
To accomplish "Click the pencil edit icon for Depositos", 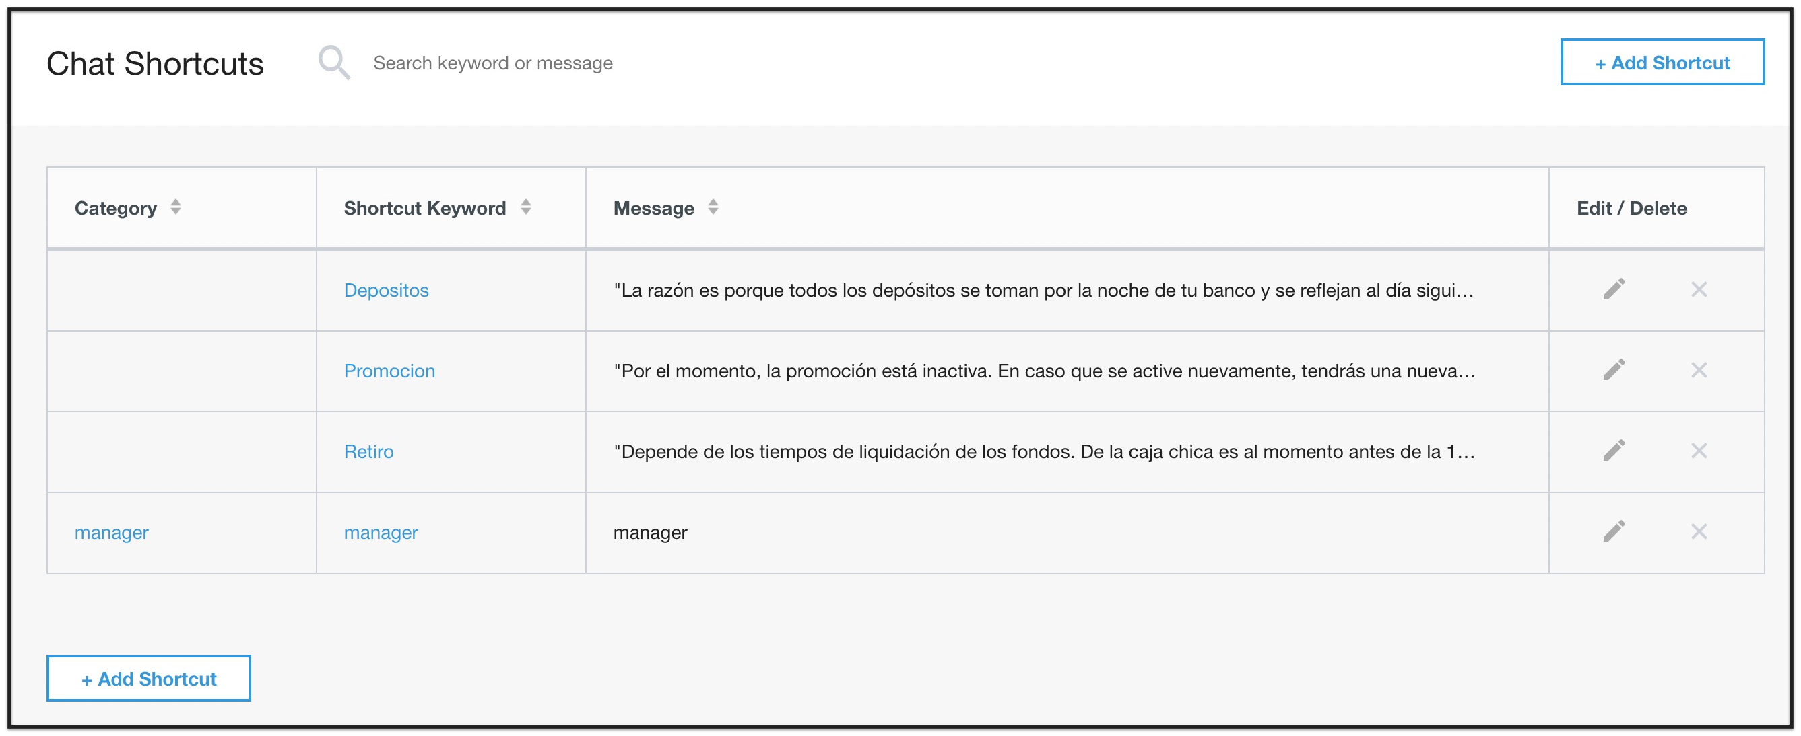I will point(1614,289).
